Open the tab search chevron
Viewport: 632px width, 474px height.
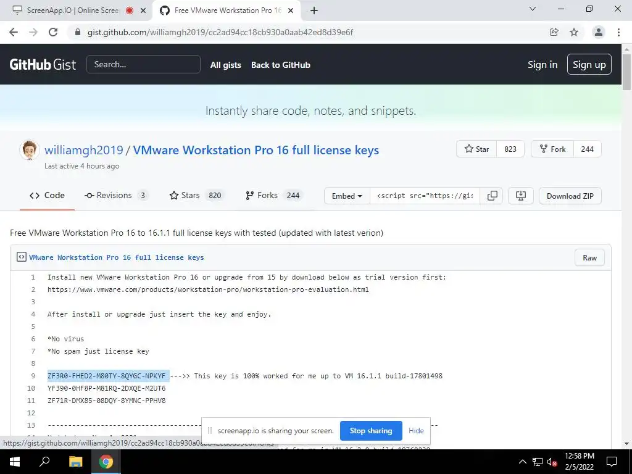pos(533,9)
